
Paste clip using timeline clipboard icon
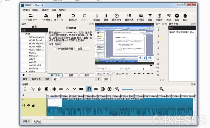point(46,89)
